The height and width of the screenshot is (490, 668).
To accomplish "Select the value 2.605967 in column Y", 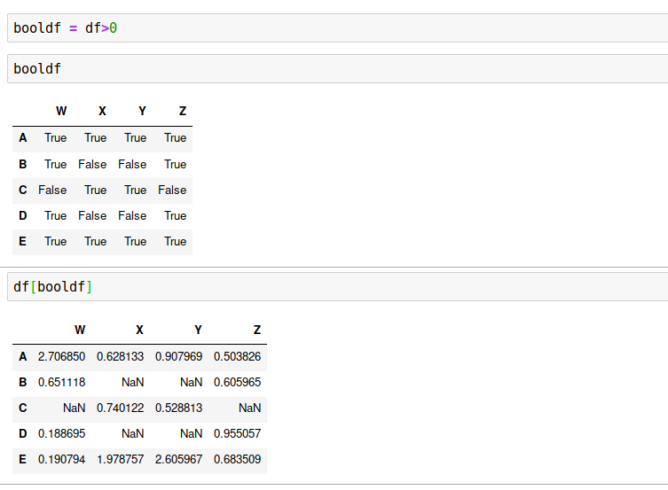I will 179,460.
